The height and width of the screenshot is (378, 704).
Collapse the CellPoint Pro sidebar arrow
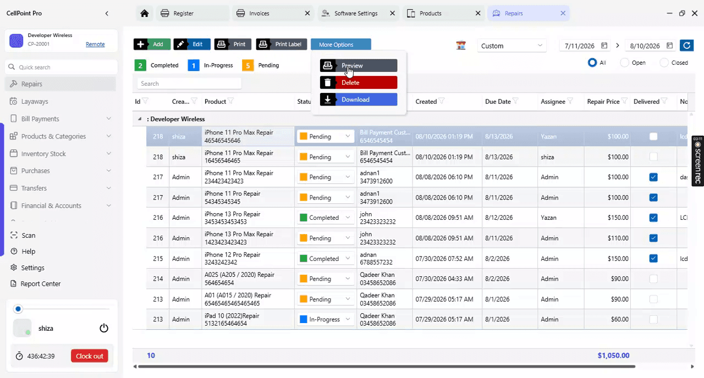[107, 13]
